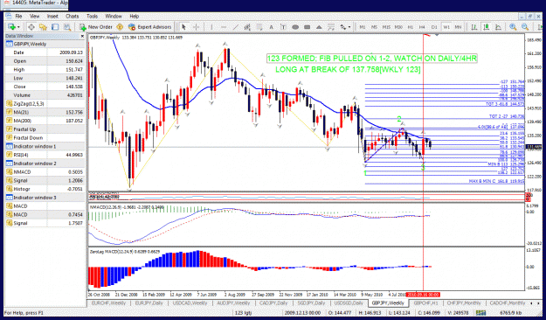Click the New Chart toolbar icon

coord(11,27)
